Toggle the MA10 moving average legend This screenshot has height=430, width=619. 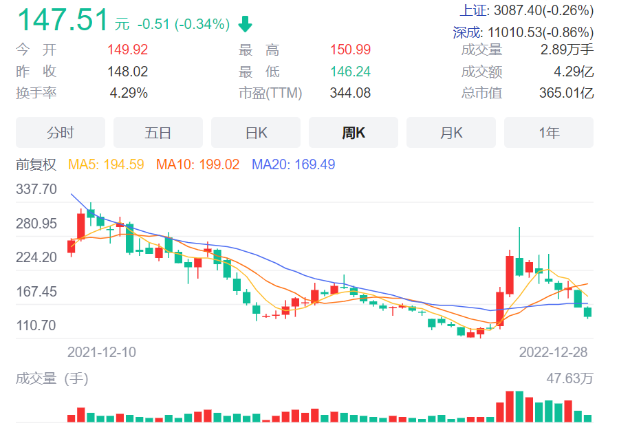198,165
